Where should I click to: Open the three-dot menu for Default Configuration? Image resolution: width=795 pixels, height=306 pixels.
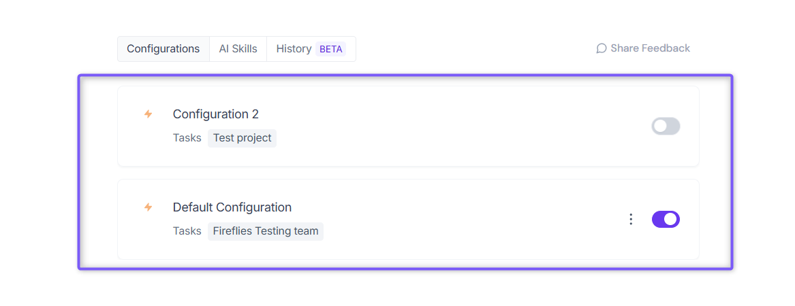(x=631, y=219)
